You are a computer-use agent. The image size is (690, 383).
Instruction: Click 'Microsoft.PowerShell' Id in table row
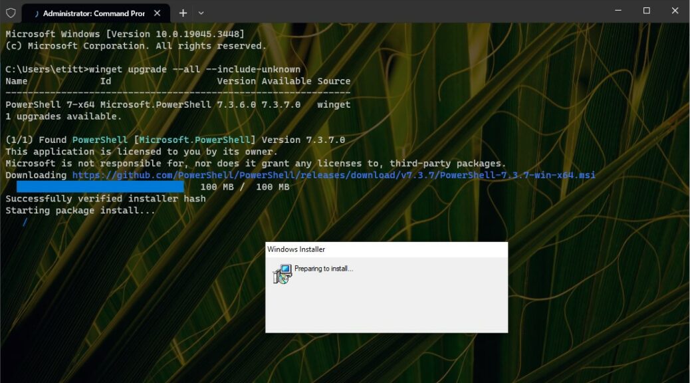156,105
